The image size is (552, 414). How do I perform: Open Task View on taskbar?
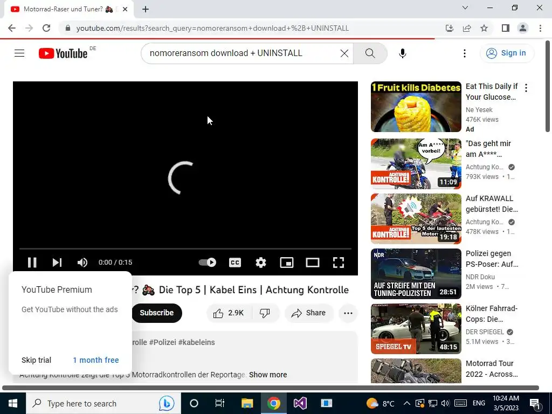[220, 403]
